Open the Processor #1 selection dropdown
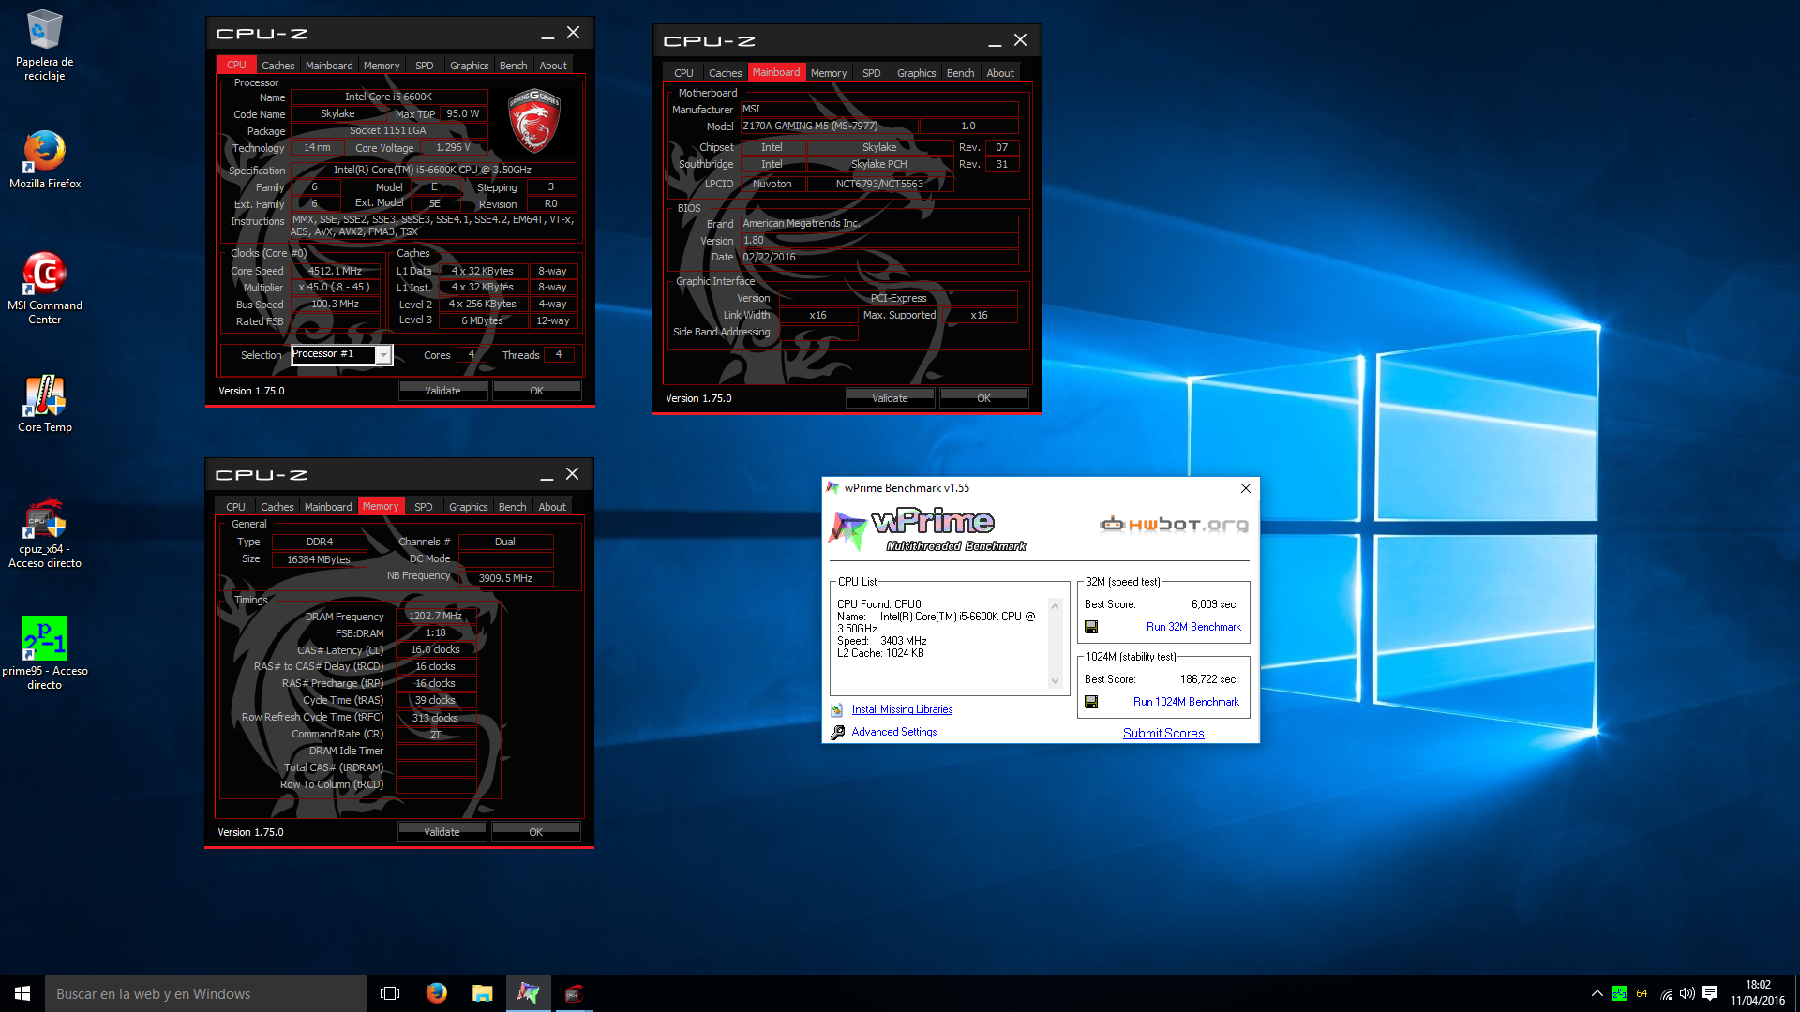This screenshot has height=1012, width=1800. tap(383, 355)
